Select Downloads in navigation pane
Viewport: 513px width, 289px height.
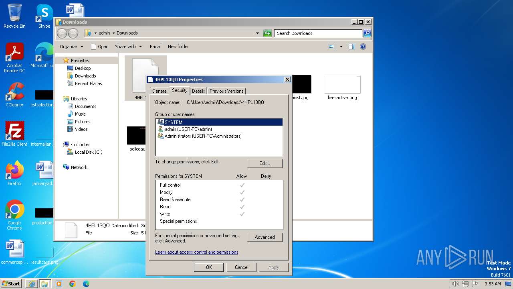tap(85, 76)
